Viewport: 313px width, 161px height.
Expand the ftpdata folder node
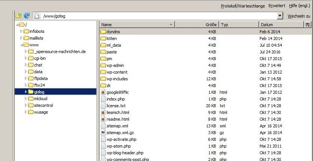26,78
